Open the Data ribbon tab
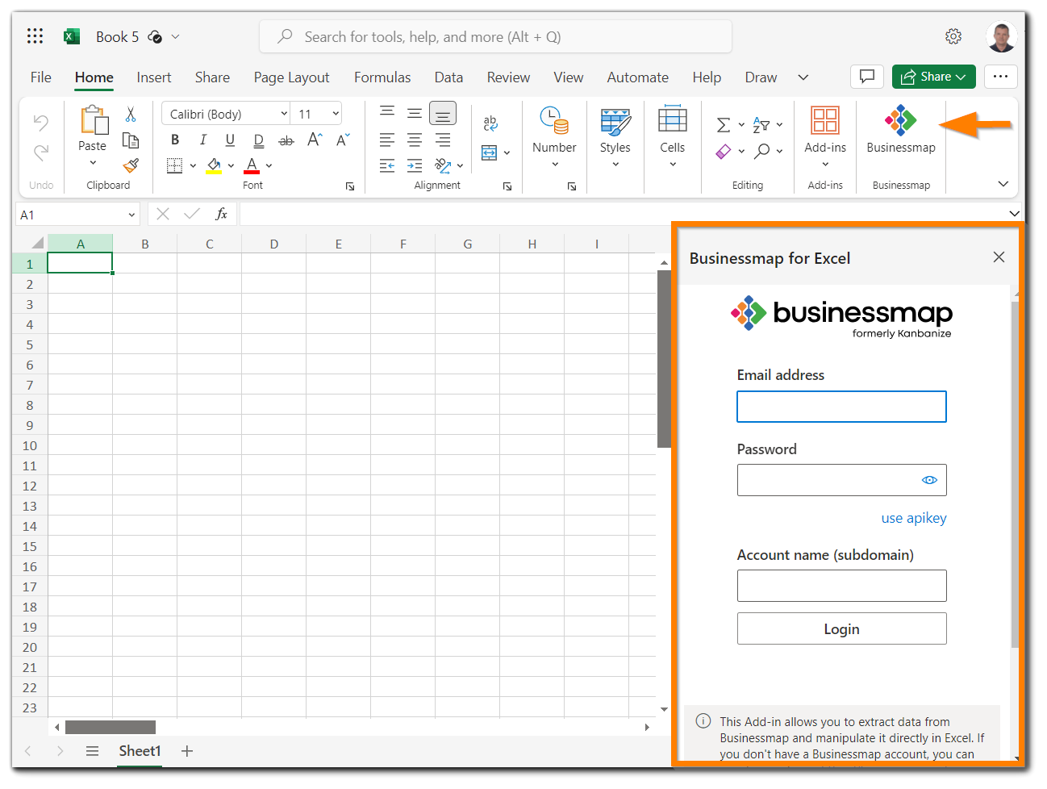Viewport: 1047px width, 789px height. coord(448,77)
